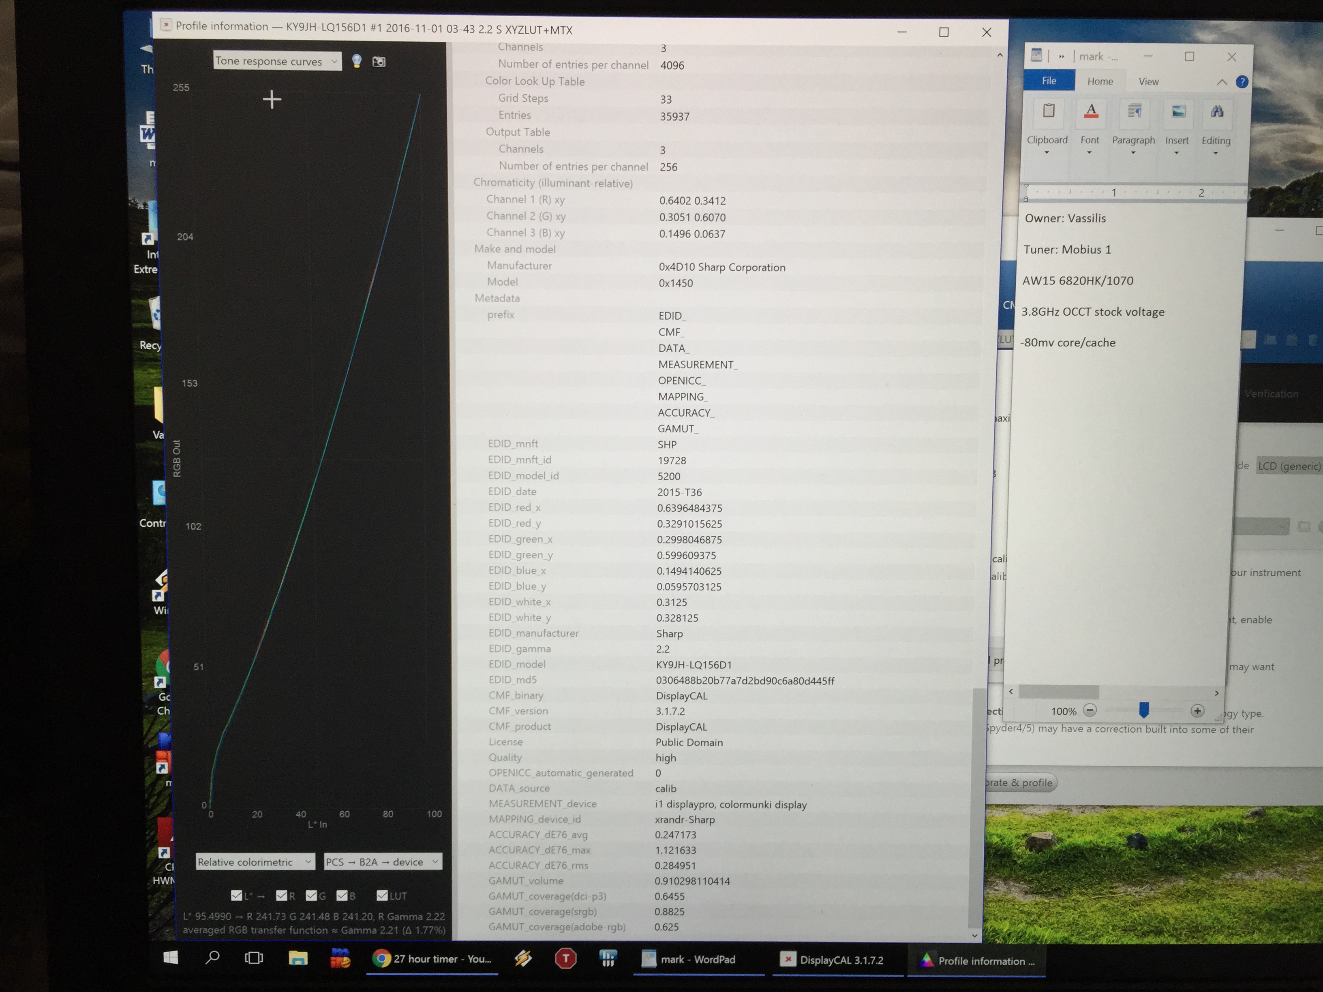The image size is (1323, 992).
Task: Click the WordPad horizontal scrollbar thumb
Action: [x=1059, y=691]
